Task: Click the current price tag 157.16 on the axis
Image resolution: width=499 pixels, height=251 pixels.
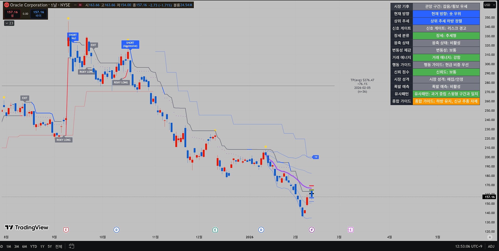Action: 489,197
